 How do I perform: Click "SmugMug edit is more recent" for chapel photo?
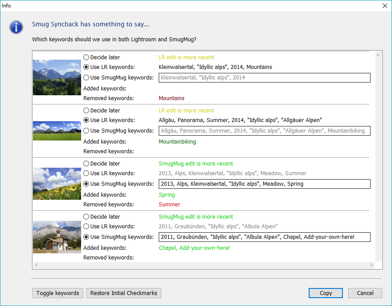tap(196, 216)
